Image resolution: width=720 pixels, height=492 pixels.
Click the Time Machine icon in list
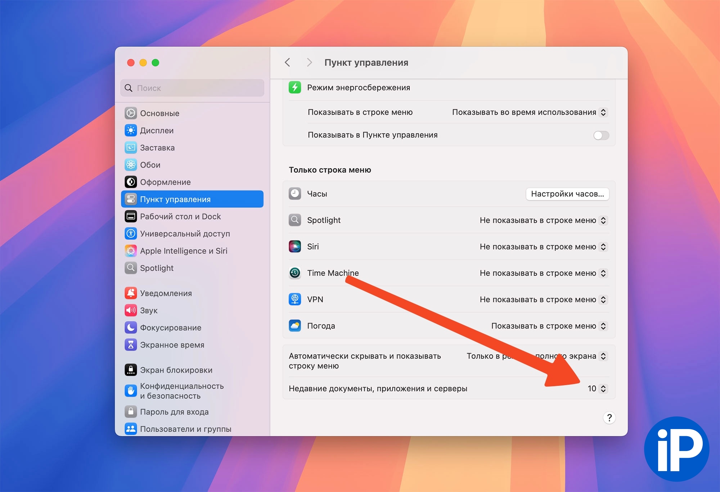(295, 273)
